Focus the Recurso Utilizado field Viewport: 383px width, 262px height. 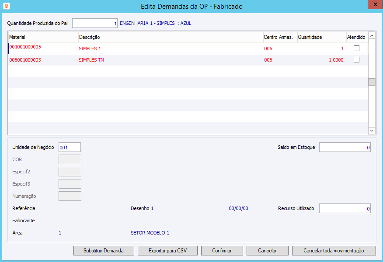(345, 208)
